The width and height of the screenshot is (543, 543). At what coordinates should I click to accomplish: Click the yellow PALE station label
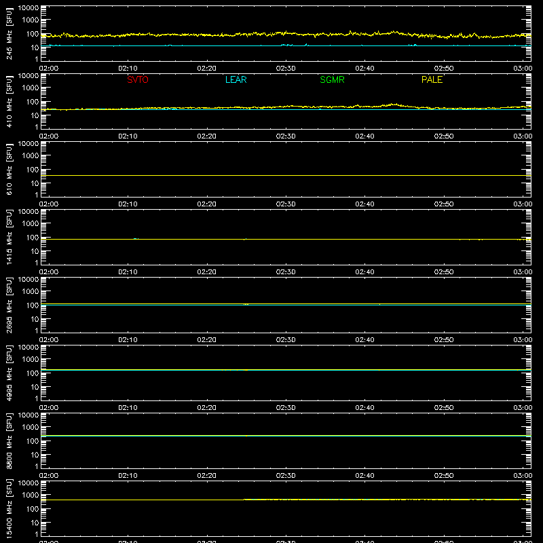coord(432,79)
